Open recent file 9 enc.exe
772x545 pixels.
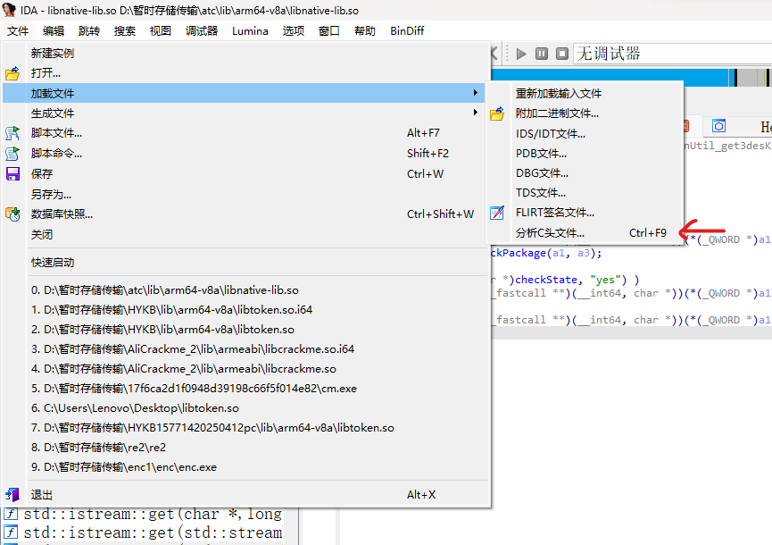[x=244, y=467]
